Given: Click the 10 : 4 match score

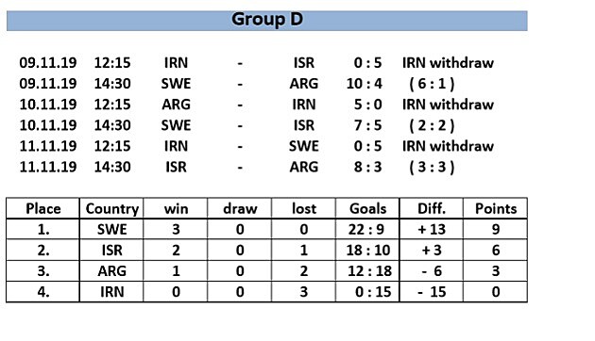Looking at the screenshot, I should 364,84.
